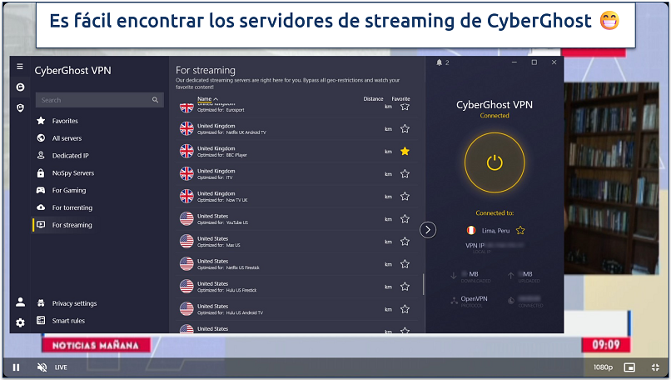This screenshot has width=671, height=380.
Task: Open the shield privacy icon in sidebar
Action: click(20, 107)
